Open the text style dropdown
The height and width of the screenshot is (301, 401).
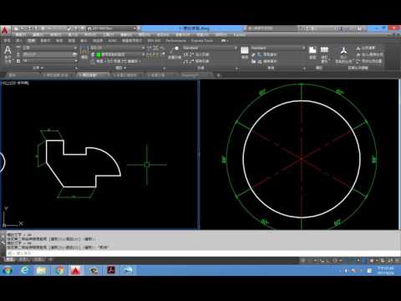pos(49,48)
